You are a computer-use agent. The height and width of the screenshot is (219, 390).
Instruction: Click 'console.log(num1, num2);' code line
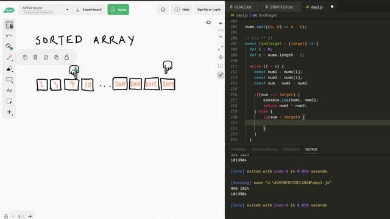(291, 100)
